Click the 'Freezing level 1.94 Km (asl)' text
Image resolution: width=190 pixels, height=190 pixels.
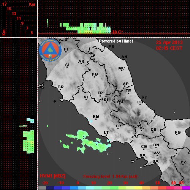[110, 176]
